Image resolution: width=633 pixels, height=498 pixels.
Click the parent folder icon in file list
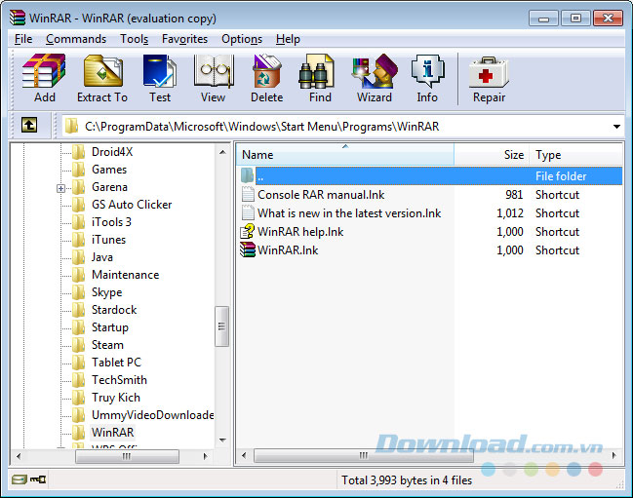tap(247, 175)
